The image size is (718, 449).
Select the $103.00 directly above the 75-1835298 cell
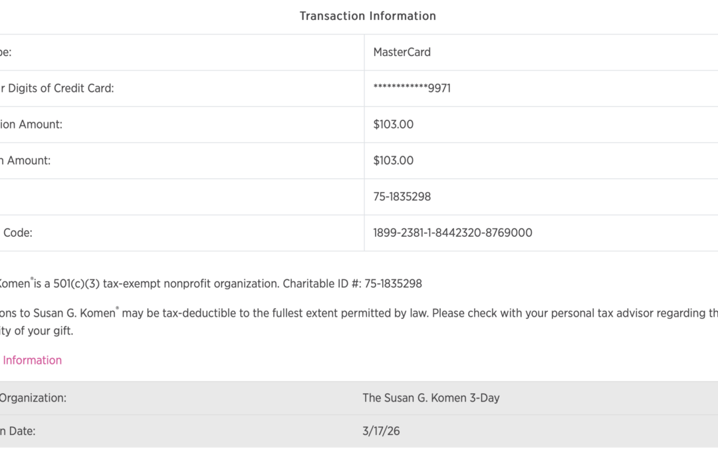point(393,160)
